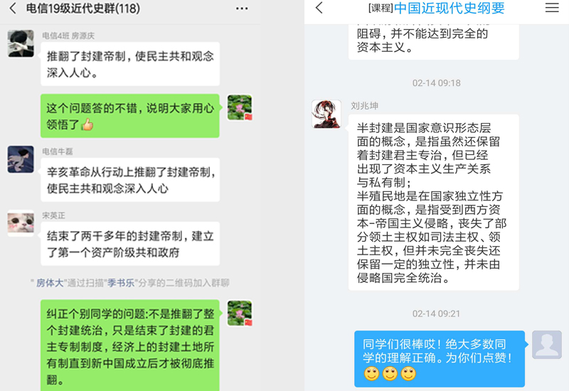Tap 刘兆坤's anime avatar
Image resolution: width=569 pixels, height=391 pixels.
326,114
